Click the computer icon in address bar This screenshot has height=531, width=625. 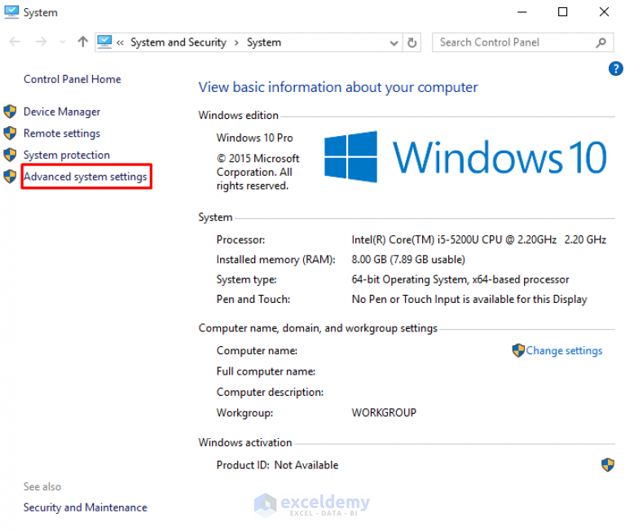pos(104,42)
